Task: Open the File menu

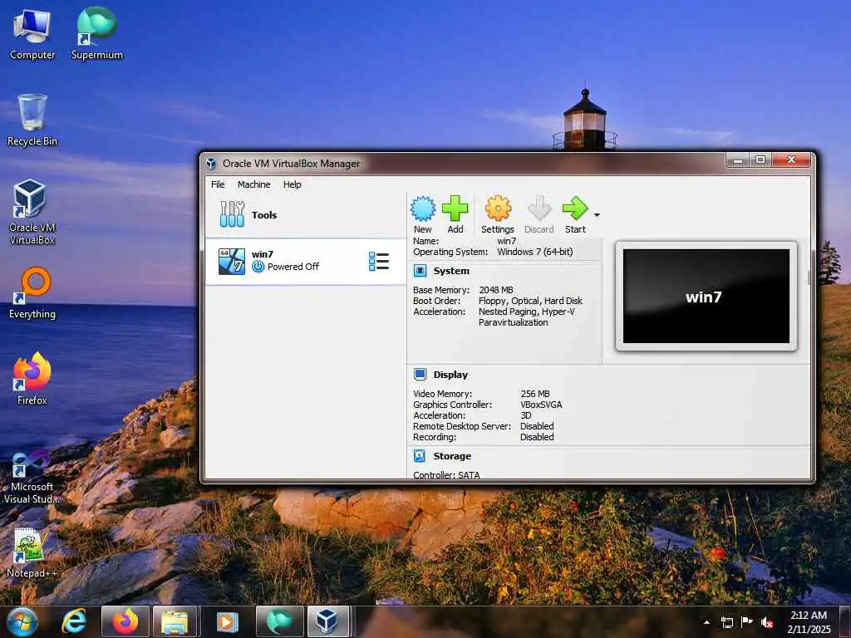Action: pyautogui.click(x=218, y=184)
